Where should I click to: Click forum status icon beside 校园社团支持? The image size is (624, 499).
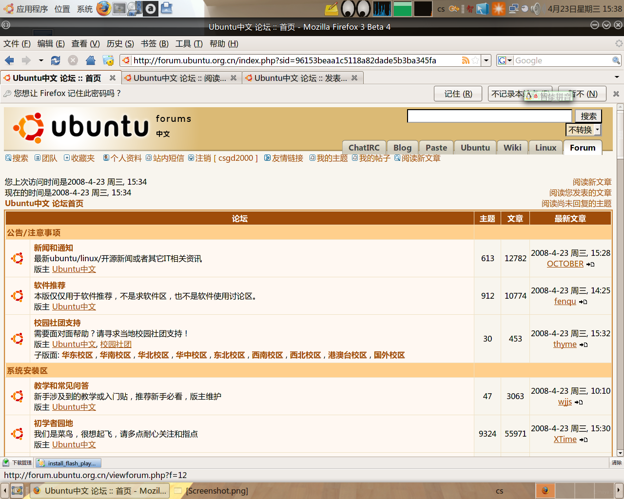pyautogui.click(x=18, y=339)
